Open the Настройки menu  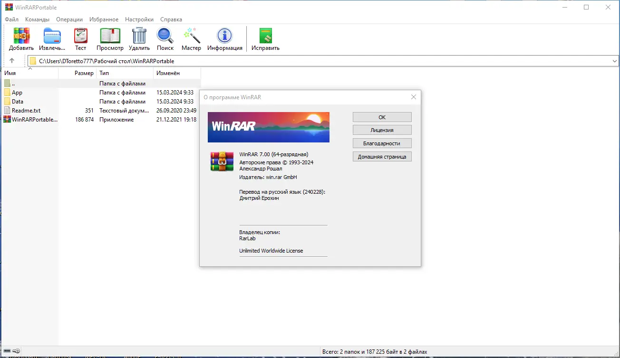click(139, 19)
